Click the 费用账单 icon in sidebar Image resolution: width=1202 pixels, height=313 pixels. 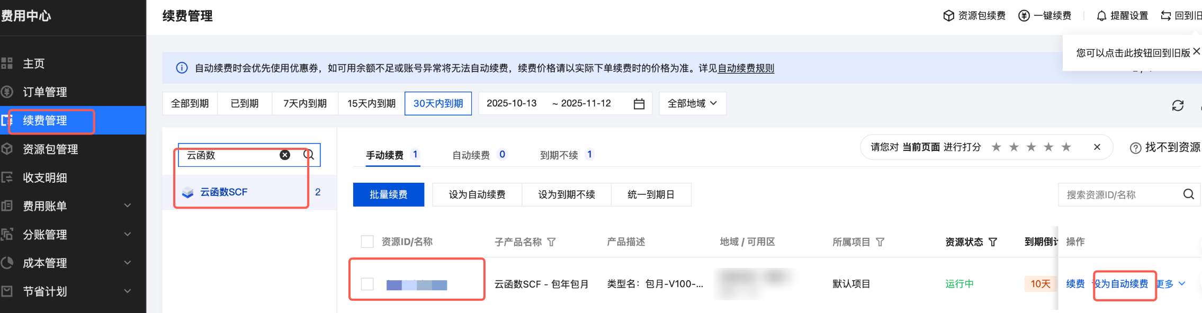click(7, 205)
